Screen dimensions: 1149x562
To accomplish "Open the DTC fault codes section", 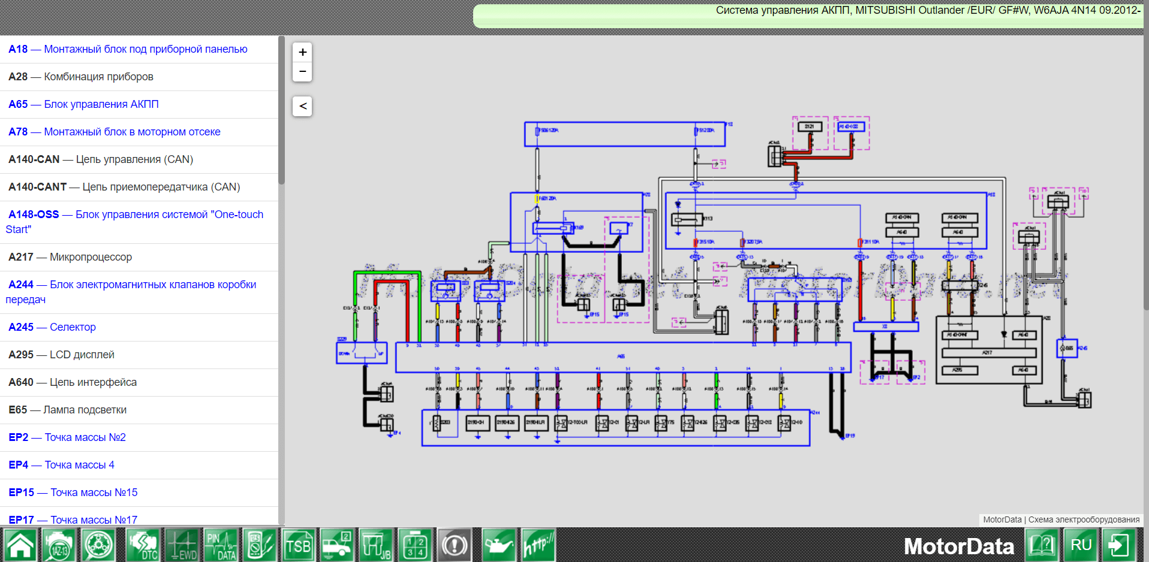I will click(x=142, y=545).
